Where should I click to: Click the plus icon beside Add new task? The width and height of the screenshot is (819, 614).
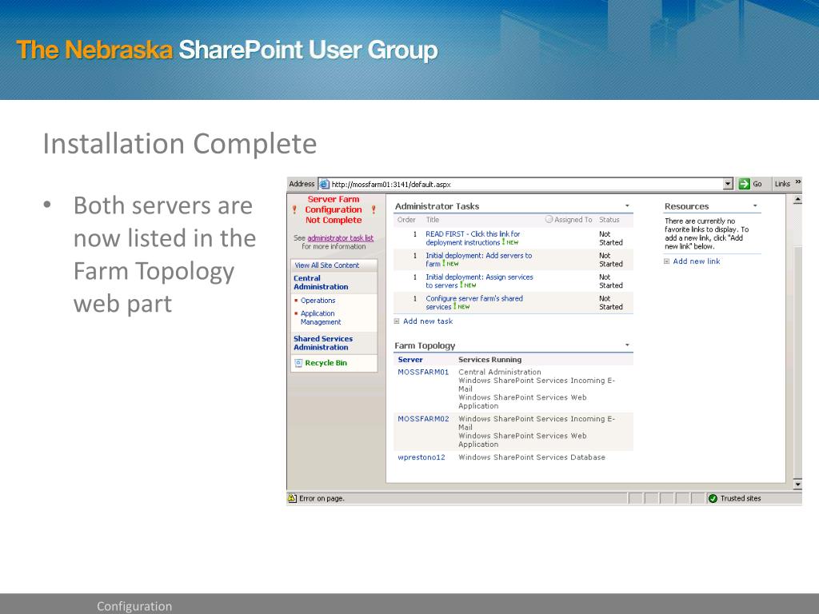click(x=397, y=321)
